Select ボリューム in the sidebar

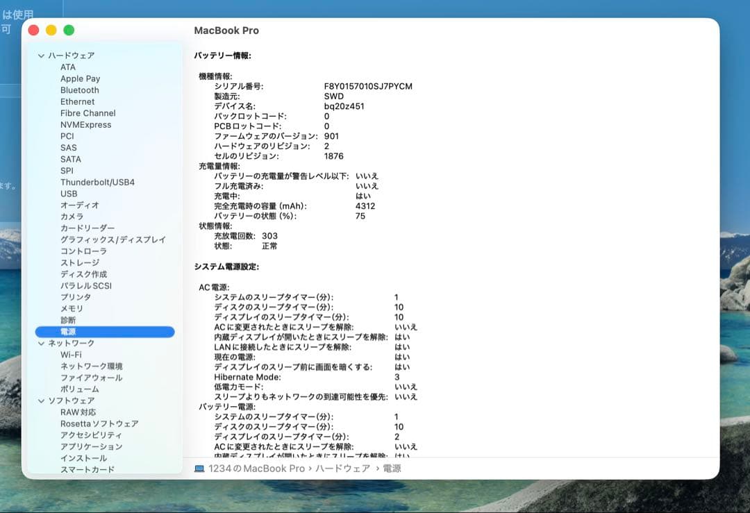(x=80, y=389)
